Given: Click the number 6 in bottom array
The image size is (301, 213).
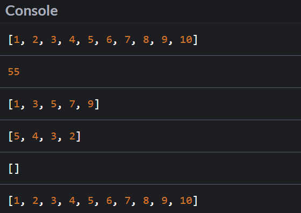Looking at the screenshot, I should click(x=109, y=200).
